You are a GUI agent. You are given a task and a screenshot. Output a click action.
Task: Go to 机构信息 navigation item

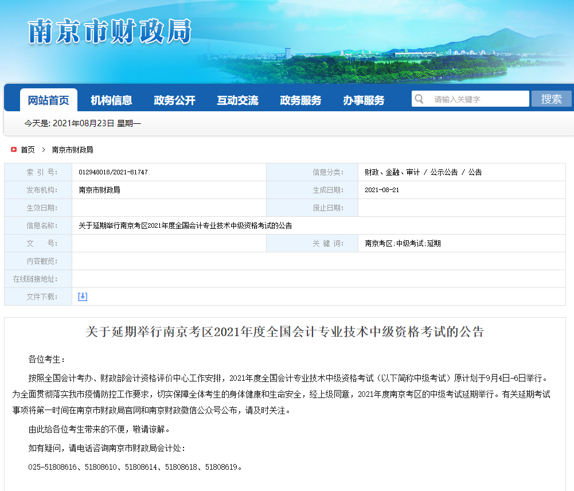(x=111, y=100)
